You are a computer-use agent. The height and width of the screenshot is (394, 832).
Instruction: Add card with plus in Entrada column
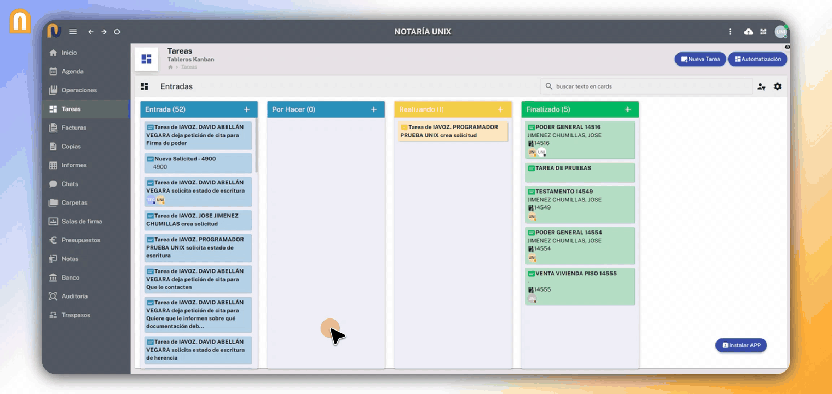[x=247, y=109]
